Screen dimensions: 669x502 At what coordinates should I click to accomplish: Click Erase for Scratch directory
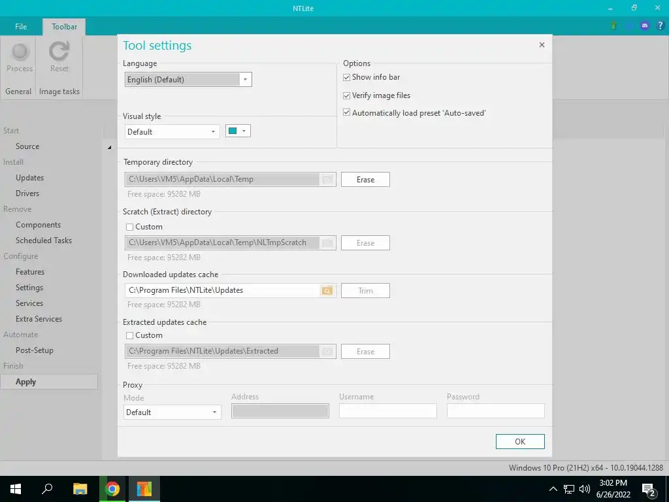365,243
